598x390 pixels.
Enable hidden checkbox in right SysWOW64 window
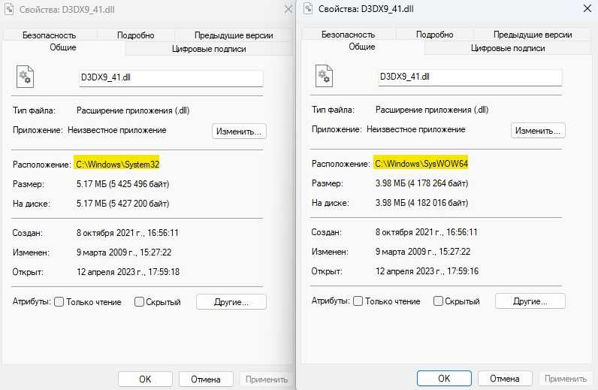pyautogui.click(x=438, y=301)
